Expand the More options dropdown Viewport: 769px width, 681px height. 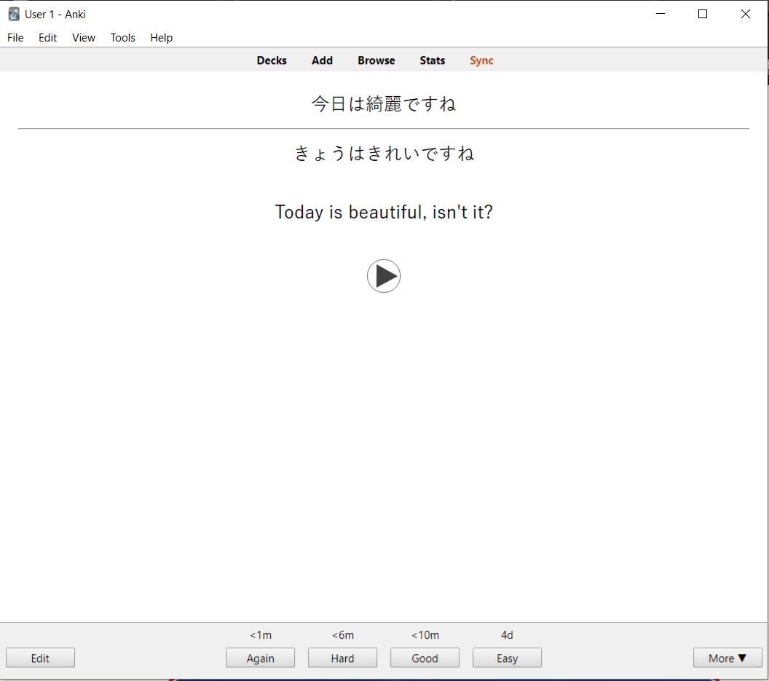[x=727, y=658]
